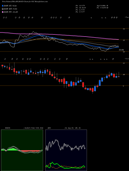Click the white DOW MT legend swatch

(x=3, y=9)
